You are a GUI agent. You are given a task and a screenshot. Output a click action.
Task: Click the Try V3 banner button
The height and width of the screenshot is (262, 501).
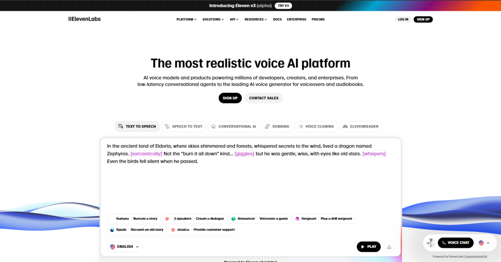(283, 6)
